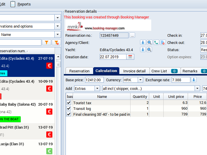The image size is (207, 155).
Task: Switch to the Invoice detail tab
Action: click(134, 71)
